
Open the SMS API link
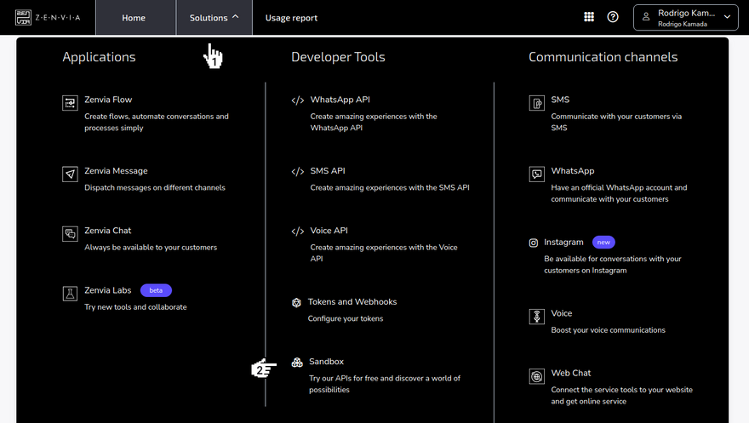tap(328, 171)
